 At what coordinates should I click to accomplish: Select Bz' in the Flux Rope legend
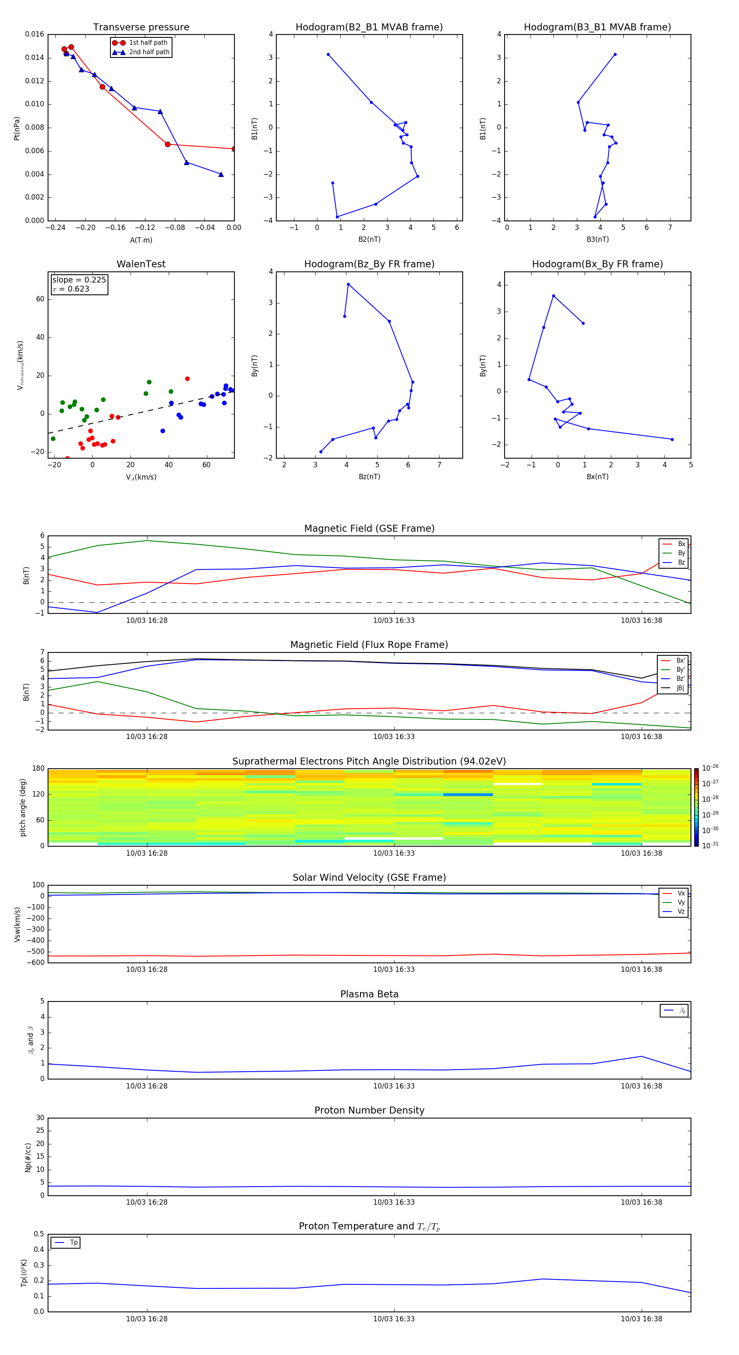tap(673, 679)
